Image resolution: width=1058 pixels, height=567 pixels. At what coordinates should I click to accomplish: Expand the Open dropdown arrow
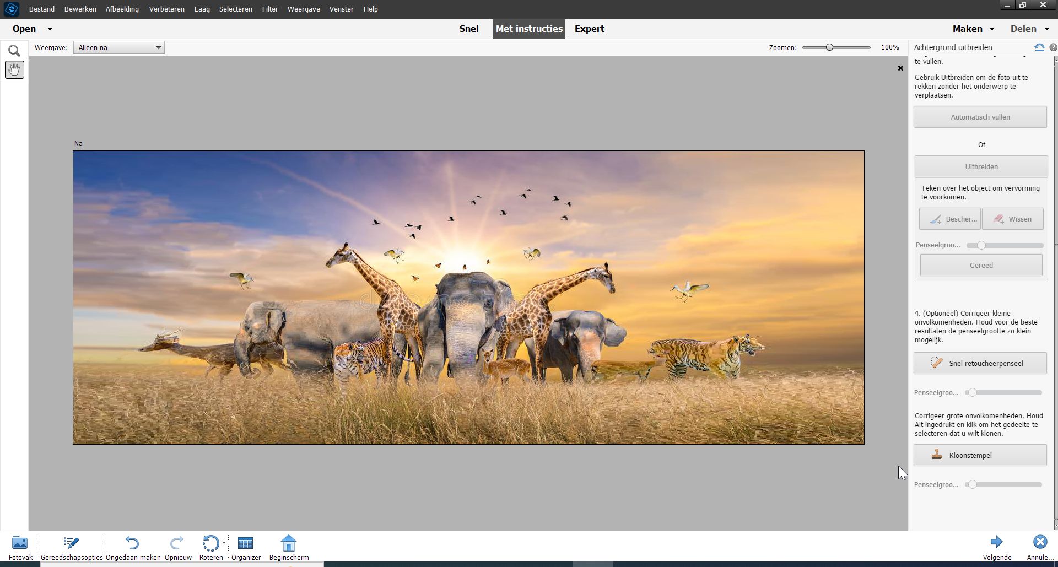point(50,29)
